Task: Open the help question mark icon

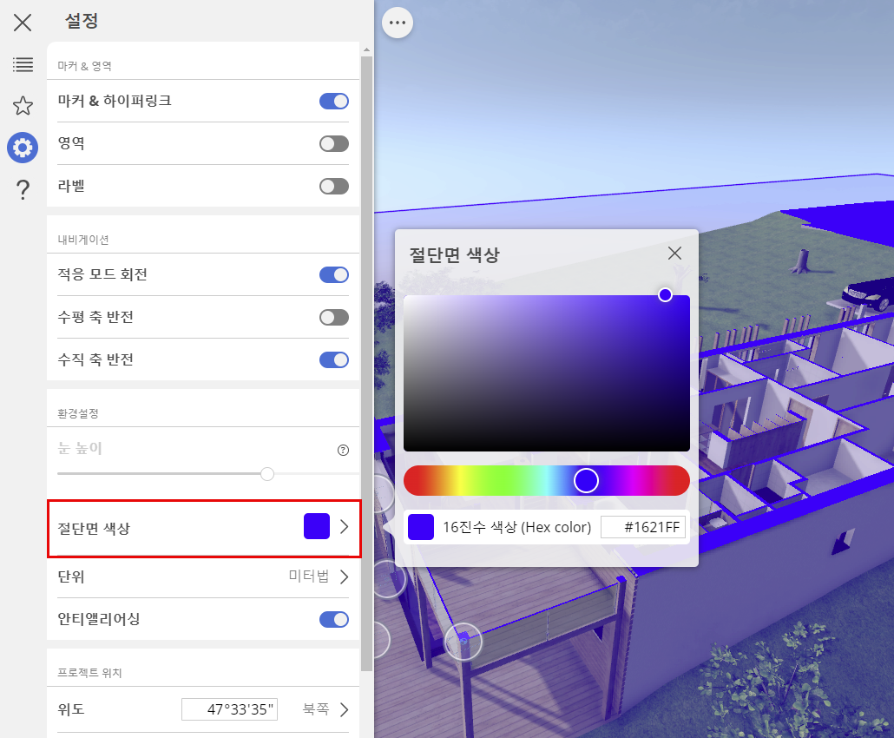Action: point(23,189)
